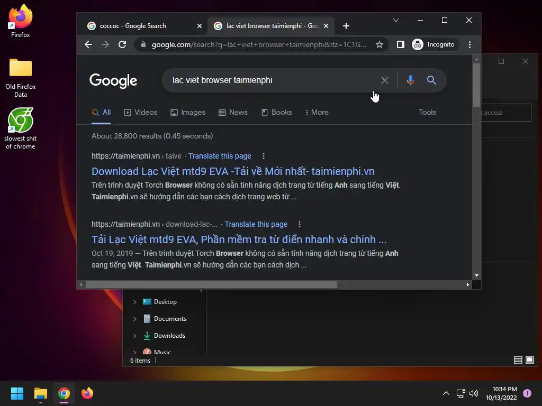Click the horizontal scrollbar thumb in Chrome
This screenshot has width=542, height=406.
211,285
